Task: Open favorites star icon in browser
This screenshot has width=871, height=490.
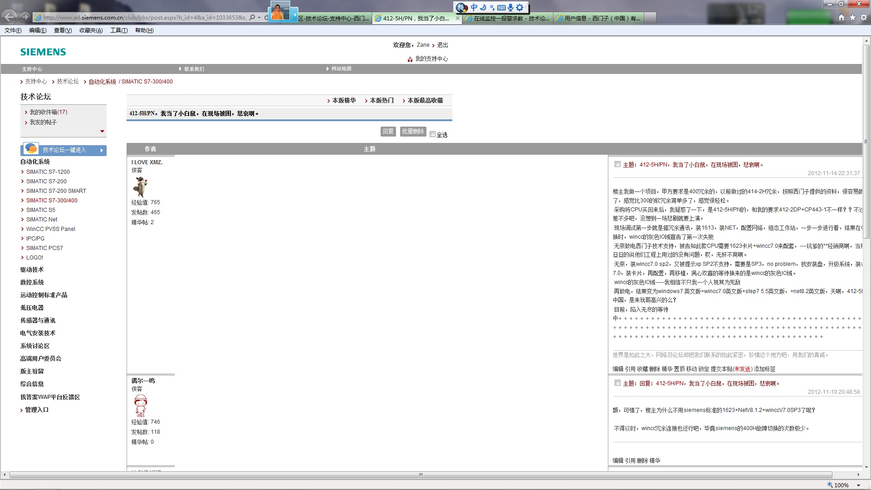Action: [852, 18]
